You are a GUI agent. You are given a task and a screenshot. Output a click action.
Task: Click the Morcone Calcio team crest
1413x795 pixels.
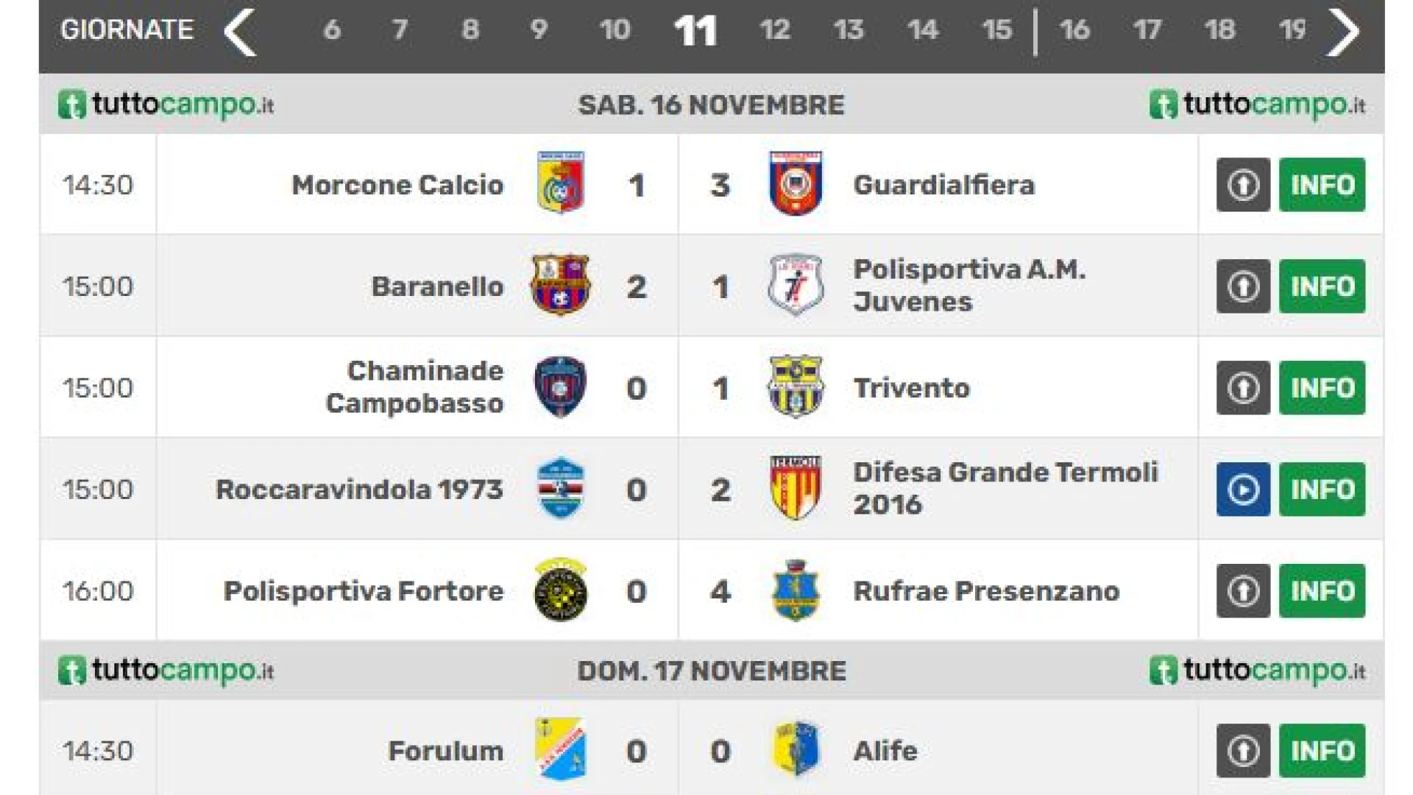pyautogui.click(x=561, y=183)
